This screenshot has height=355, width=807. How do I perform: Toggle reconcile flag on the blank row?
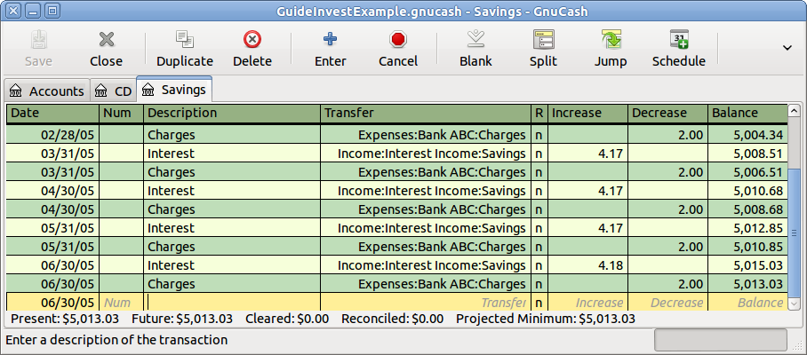[x=539, y=303]
